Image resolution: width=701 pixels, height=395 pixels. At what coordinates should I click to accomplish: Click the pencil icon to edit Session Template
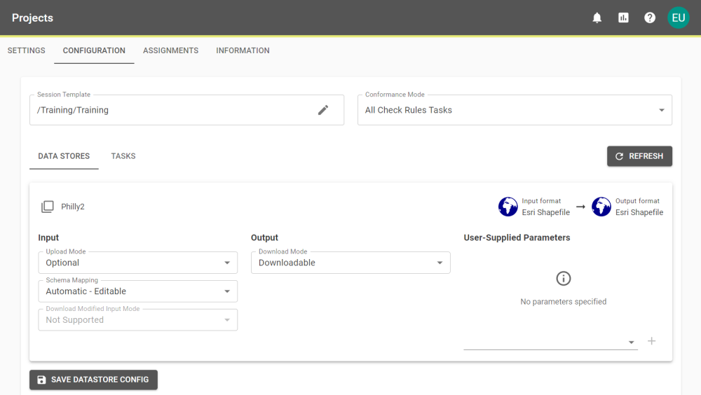pyautogui.click(x=323, y=110)
